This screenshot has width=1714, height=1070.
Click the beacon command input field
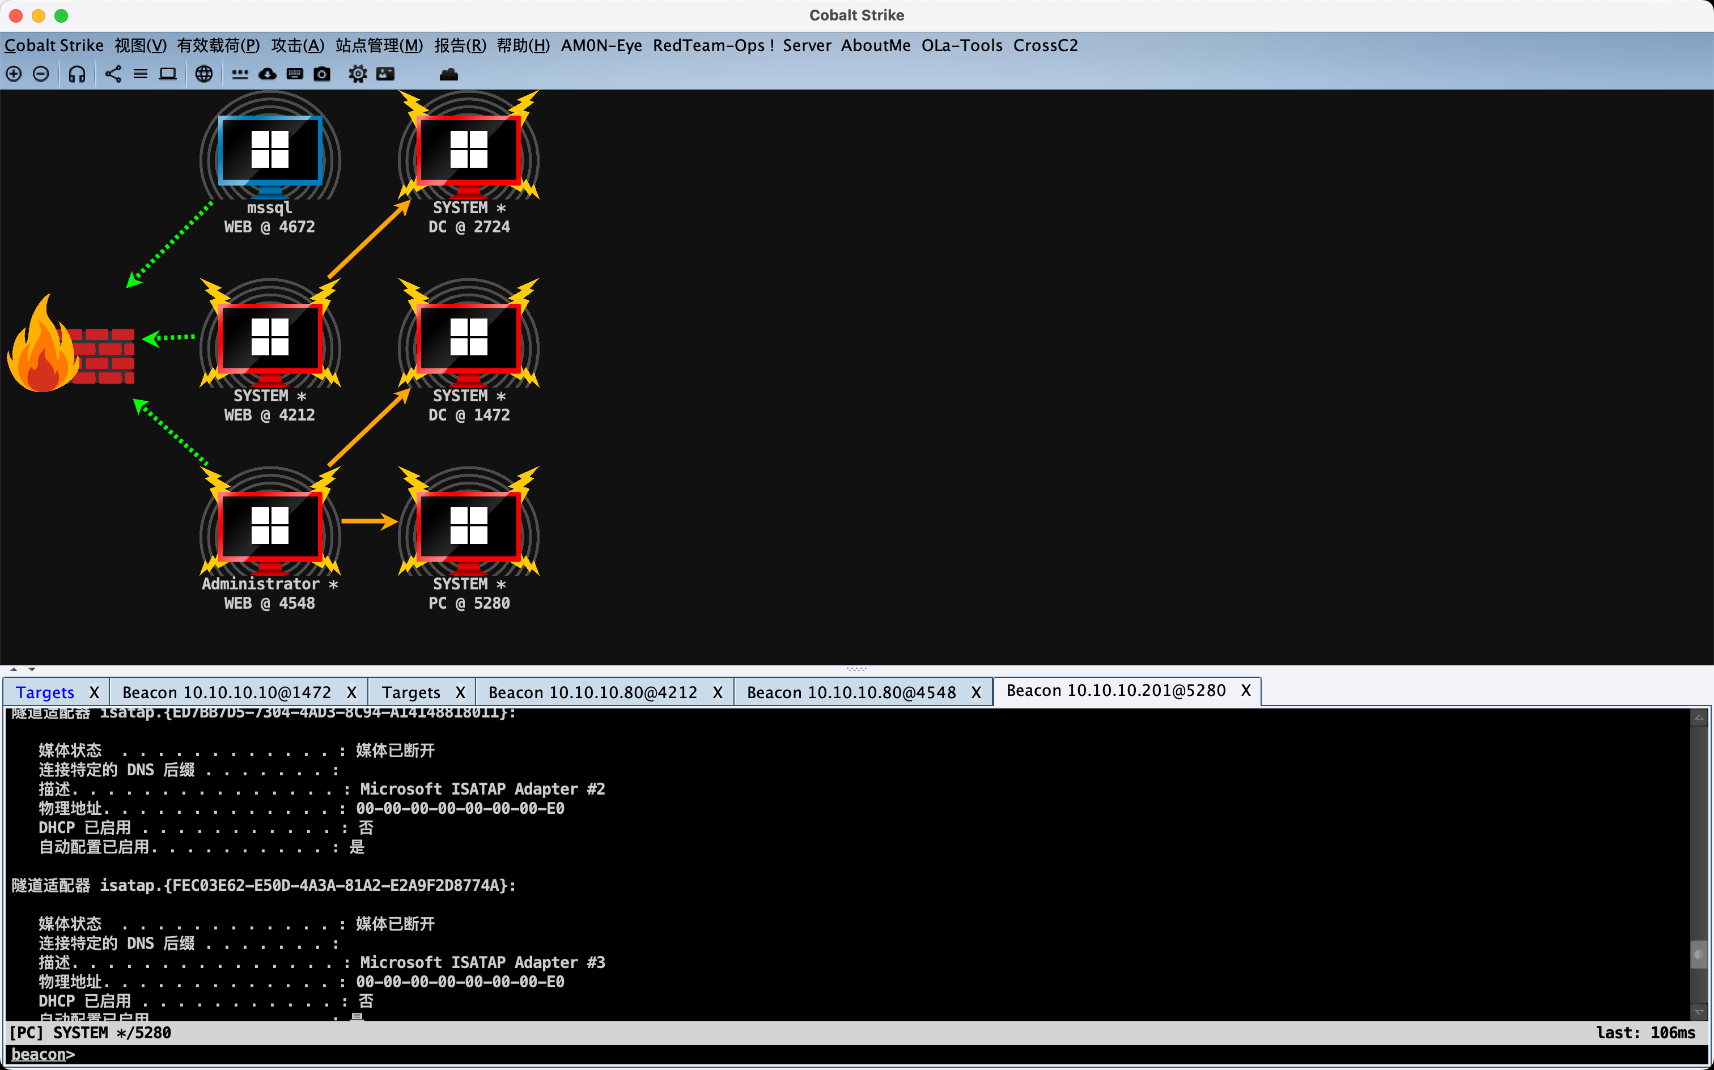point(849,1055)
